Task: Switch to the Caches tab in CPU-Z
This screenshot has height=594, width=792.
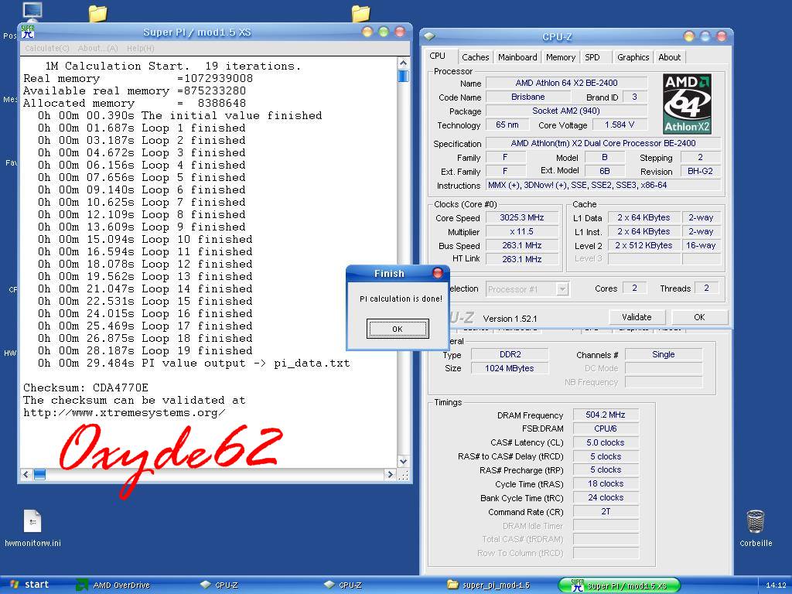Action: (476, 57)
